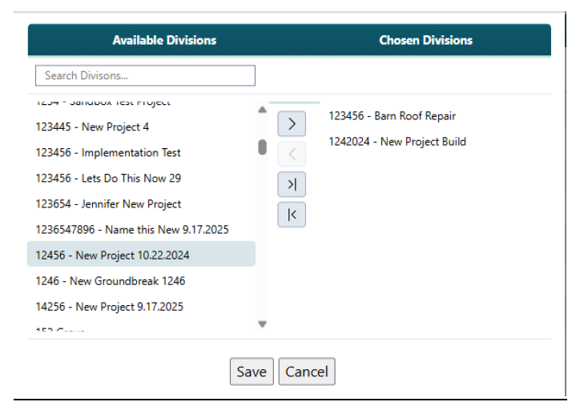576x406 pixels.
Task: Click the move all left button
Action: tap(292, 215)
